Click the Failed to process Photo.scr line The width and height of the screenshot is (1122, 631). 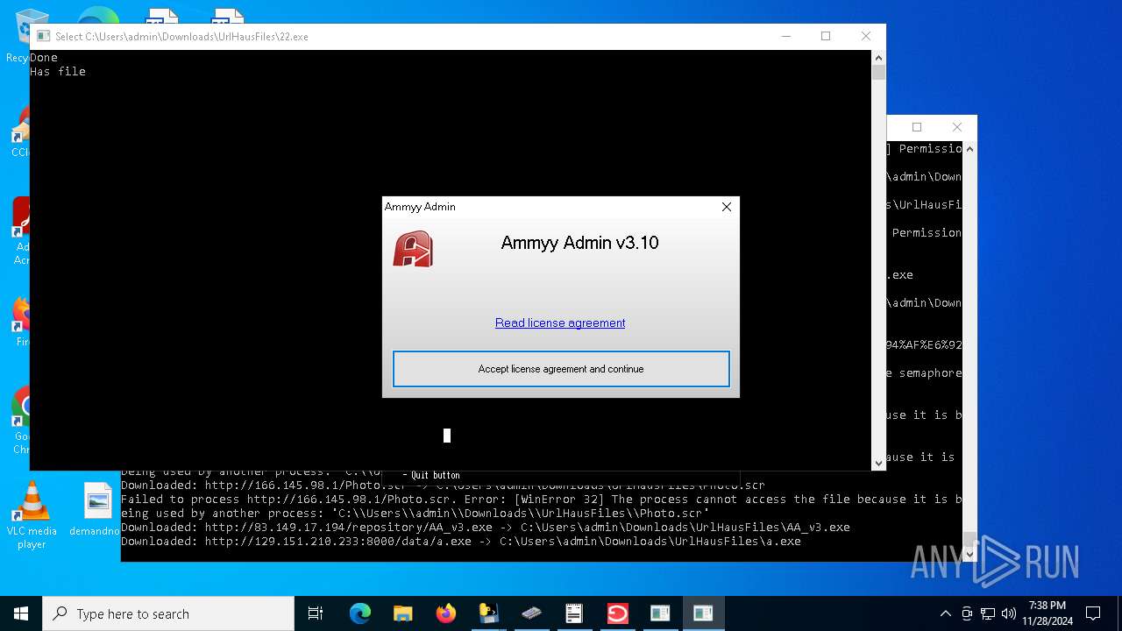(541, 500)
